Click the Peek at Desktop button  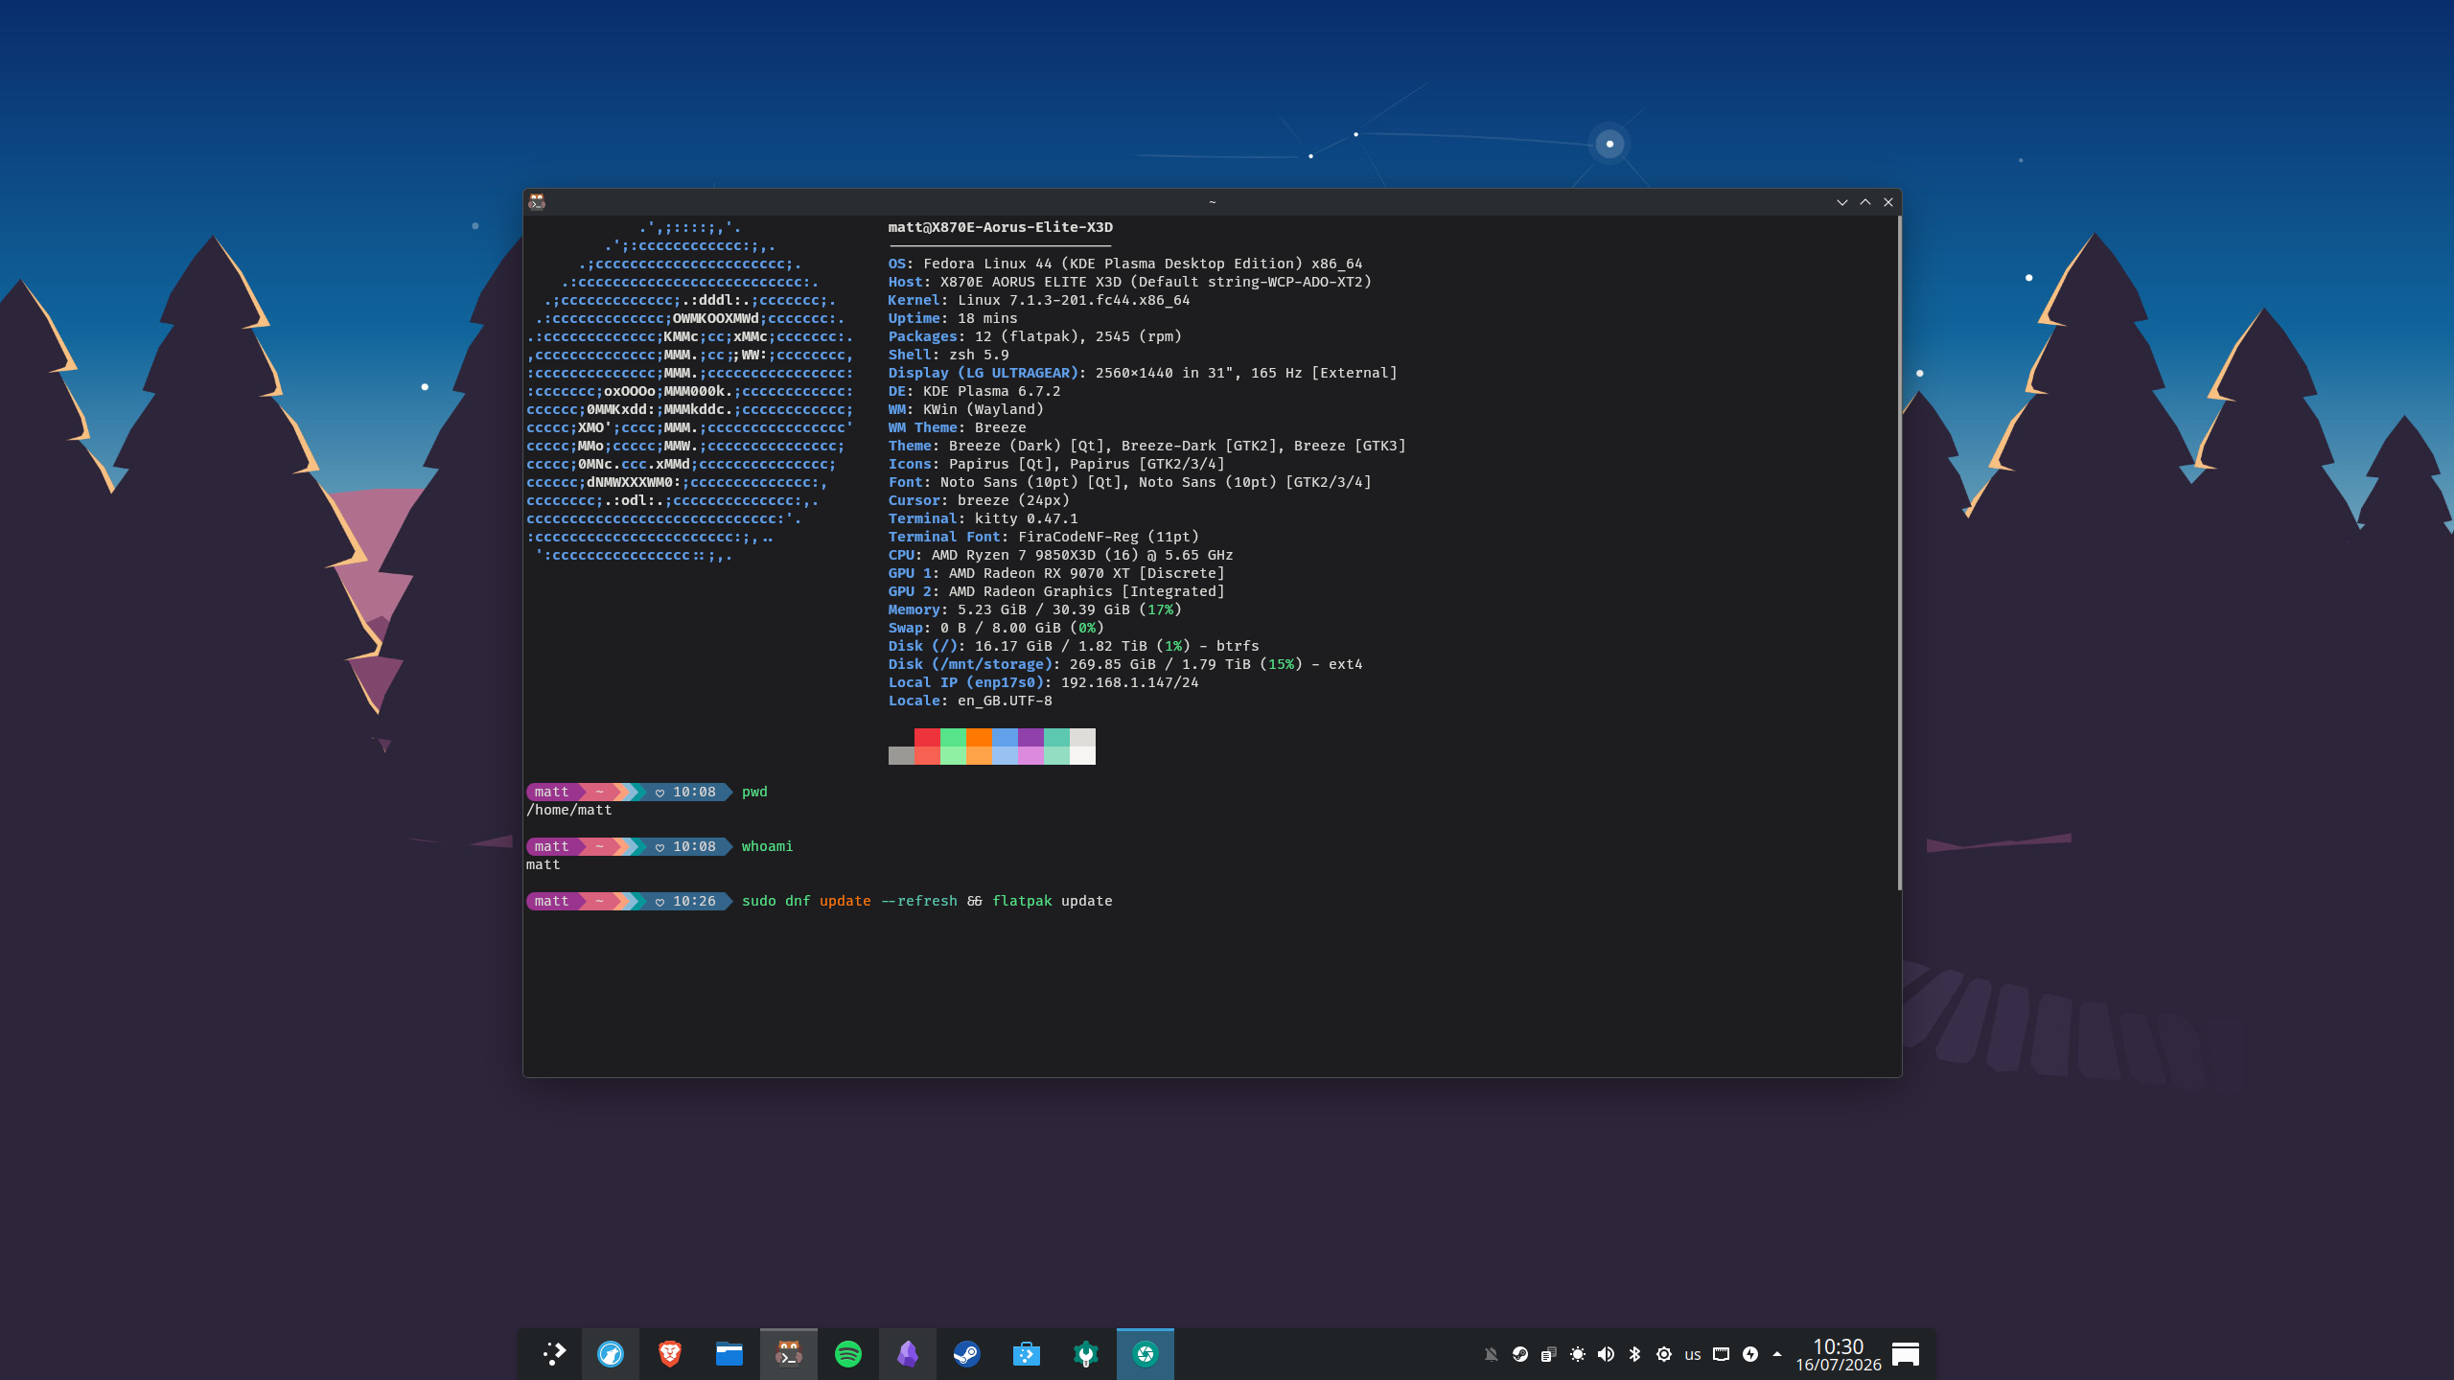[x=1906, y=1354]
